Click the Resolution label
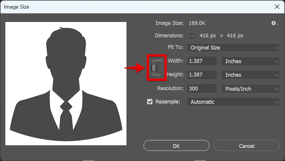The height and width of the screenshot is (161, 285). tap(170, 88)
